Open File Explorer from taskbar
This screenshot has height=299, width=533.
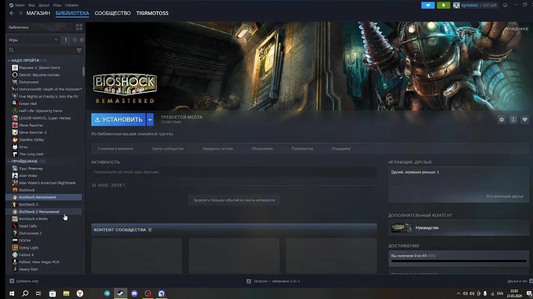66,294
